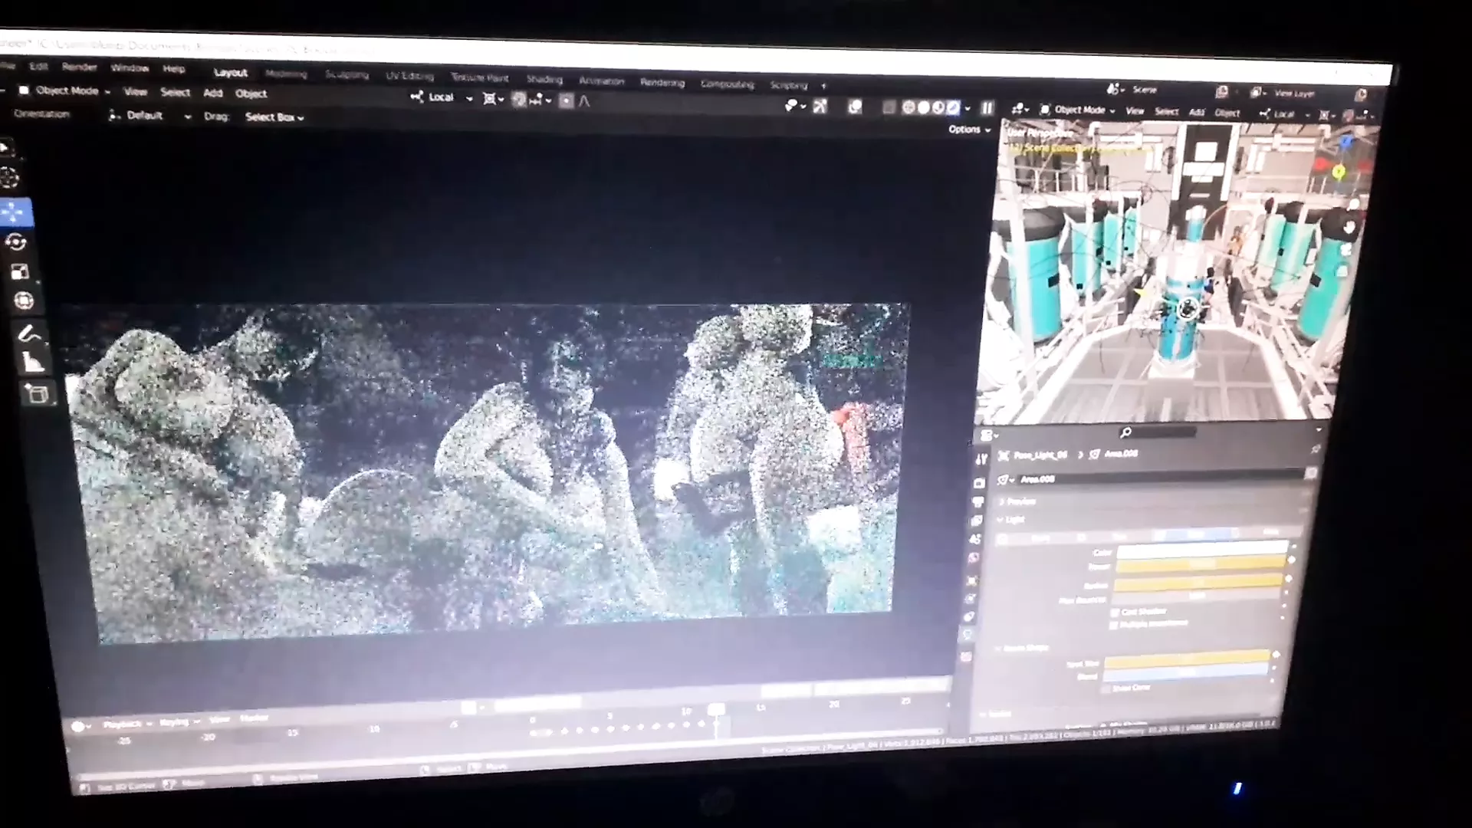Screen dimensions: 1472x828
Task: Open the Drag Select Box dropdown
Action: point(274,117)
